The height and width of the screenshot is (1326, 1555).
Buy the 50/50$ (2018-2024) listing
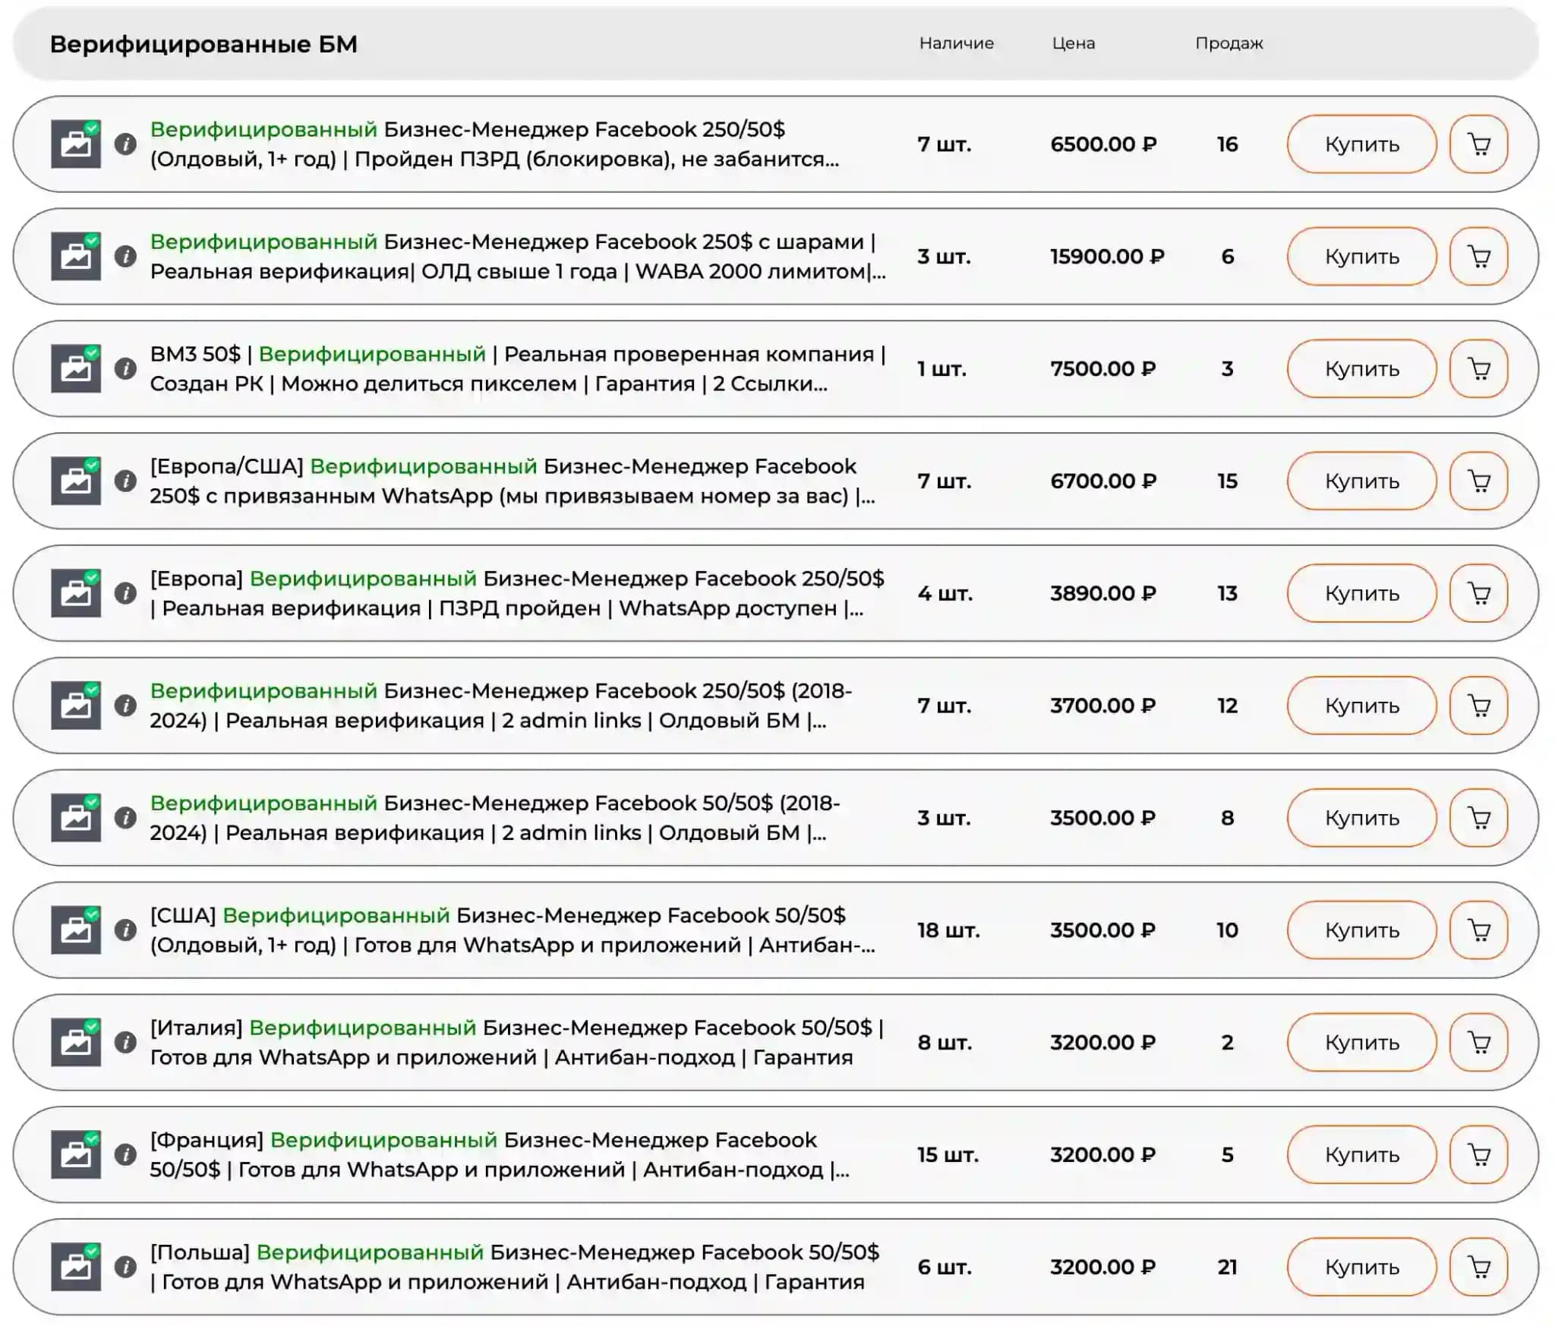coord(1362,818)
